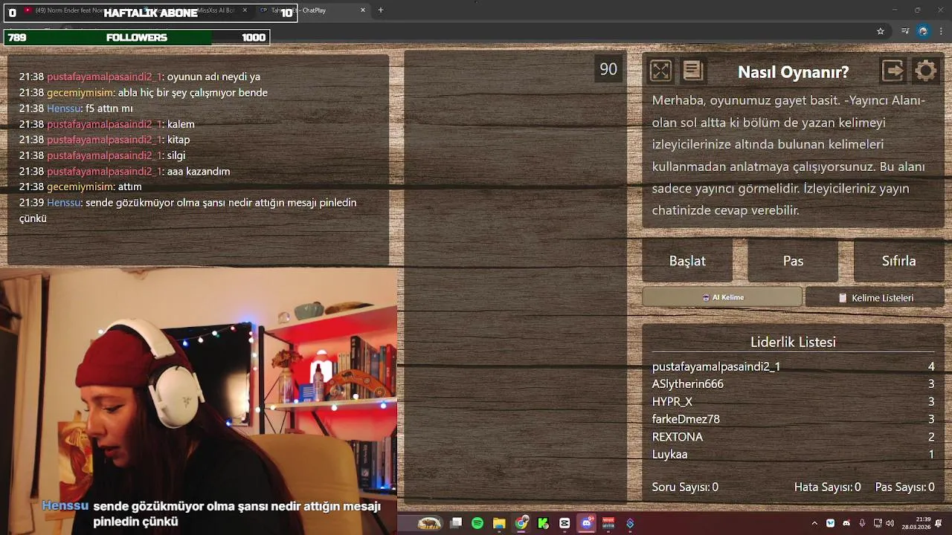
Task: Open Chrome from the taskbar
Action: click(x=521, y=523)
